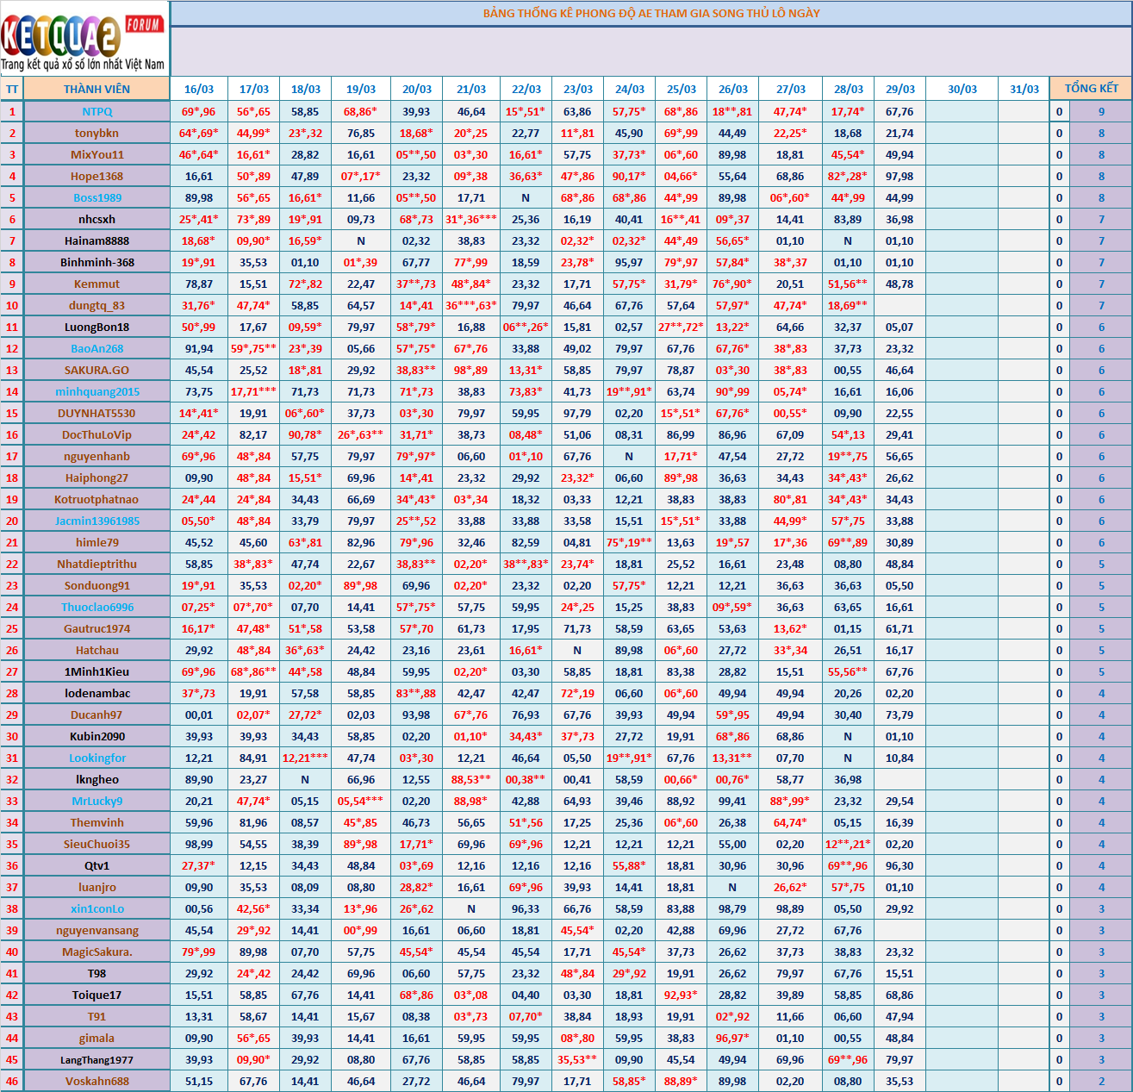Screen dimensions: 1133x1092
Task: Click the 29/03 date column header
Action: point(900,89)
